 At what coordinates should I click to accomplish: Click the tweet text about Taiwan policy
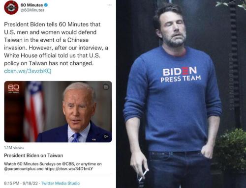(x=56, y=44)
